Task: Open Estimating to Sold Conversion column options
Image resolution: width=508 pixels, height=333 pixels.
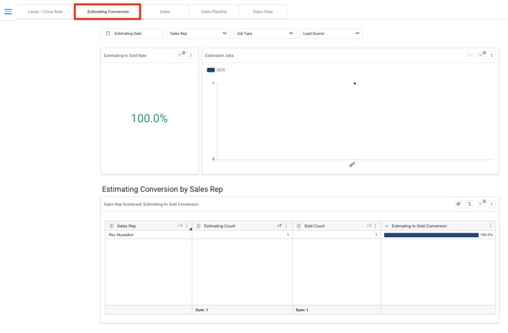Action: (x=490, y=226)
